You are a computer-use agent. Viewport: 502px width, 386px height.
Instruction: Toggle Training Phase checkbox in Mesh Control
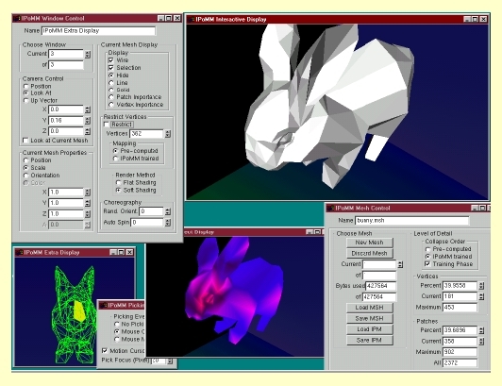coord(427,264)
